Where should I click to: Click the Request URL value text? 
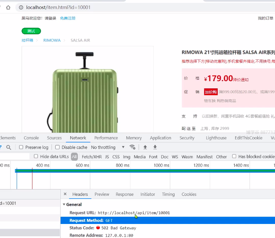(134, 213)
